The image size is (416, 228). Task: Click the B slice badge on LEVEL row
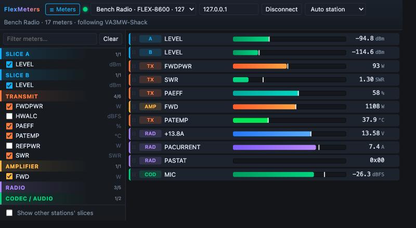150,52
